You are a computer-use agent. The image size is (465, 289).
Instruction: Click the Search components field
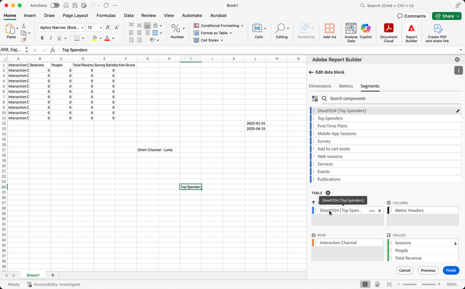(x=391, y=99)
